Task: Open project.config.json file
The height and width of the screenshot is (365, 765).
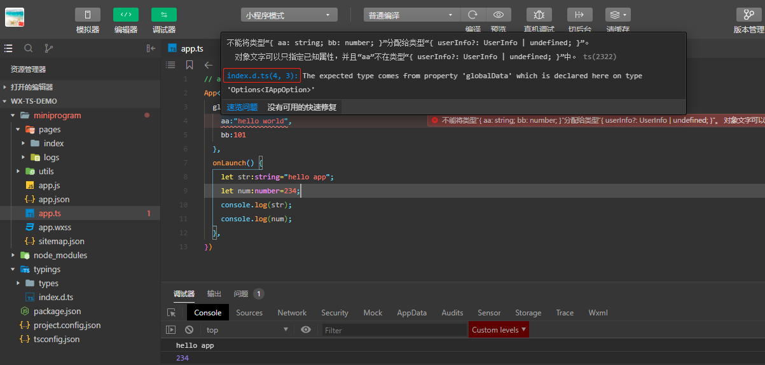Action: [x=80, y=325]
